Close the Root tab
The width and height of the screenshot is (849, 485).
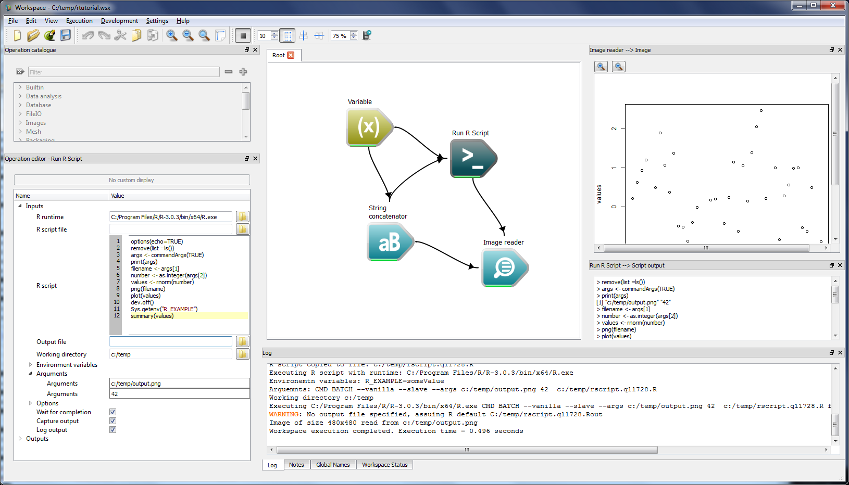[x=291, y=55]
